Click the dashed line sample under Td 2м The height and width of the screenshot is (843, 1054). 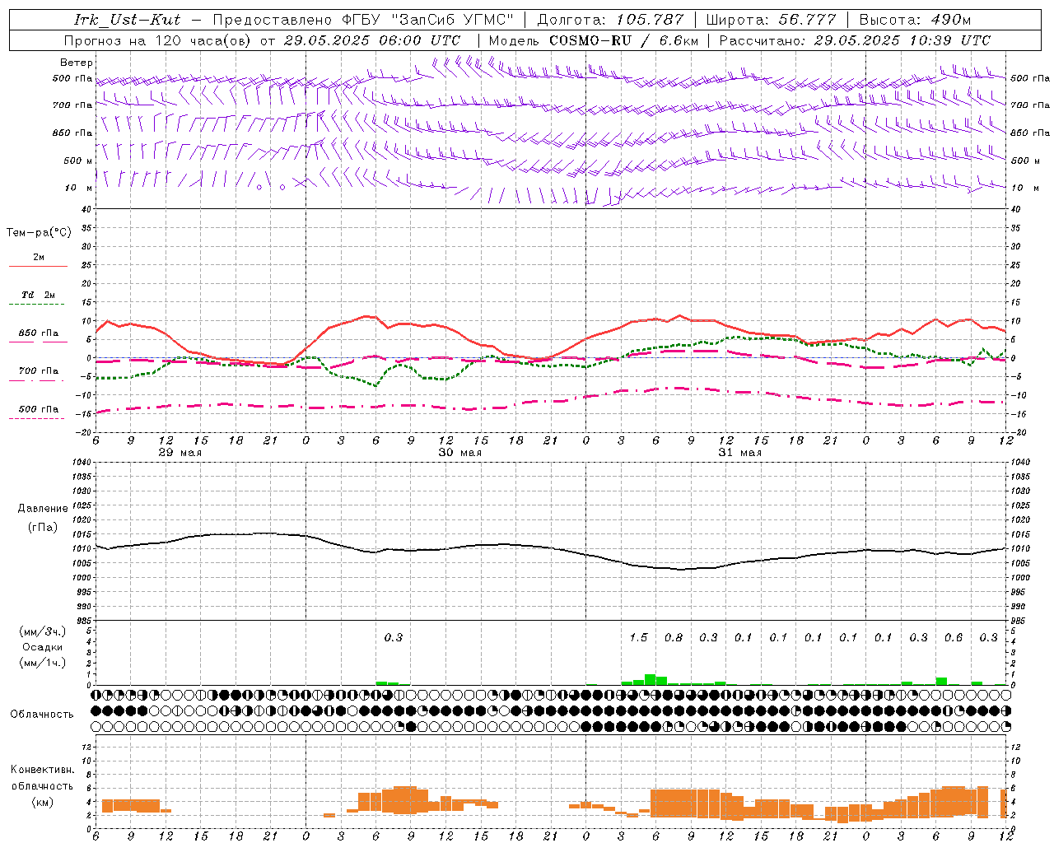(x=37, y=305)
